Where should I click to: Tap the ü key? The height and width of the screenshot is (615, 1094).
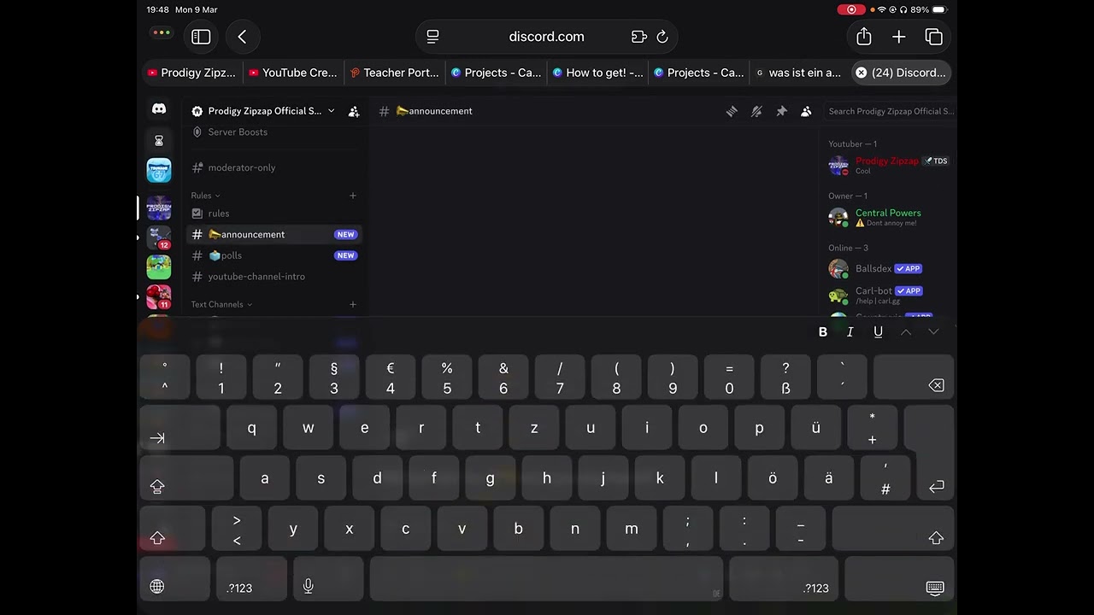point(815,428)
